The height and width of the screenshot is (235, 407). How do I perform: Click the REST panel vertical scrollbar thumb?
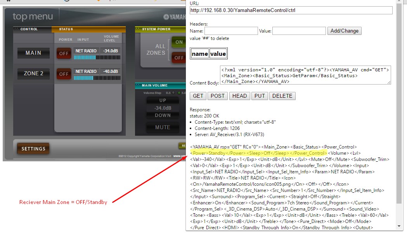pos(399,104)
